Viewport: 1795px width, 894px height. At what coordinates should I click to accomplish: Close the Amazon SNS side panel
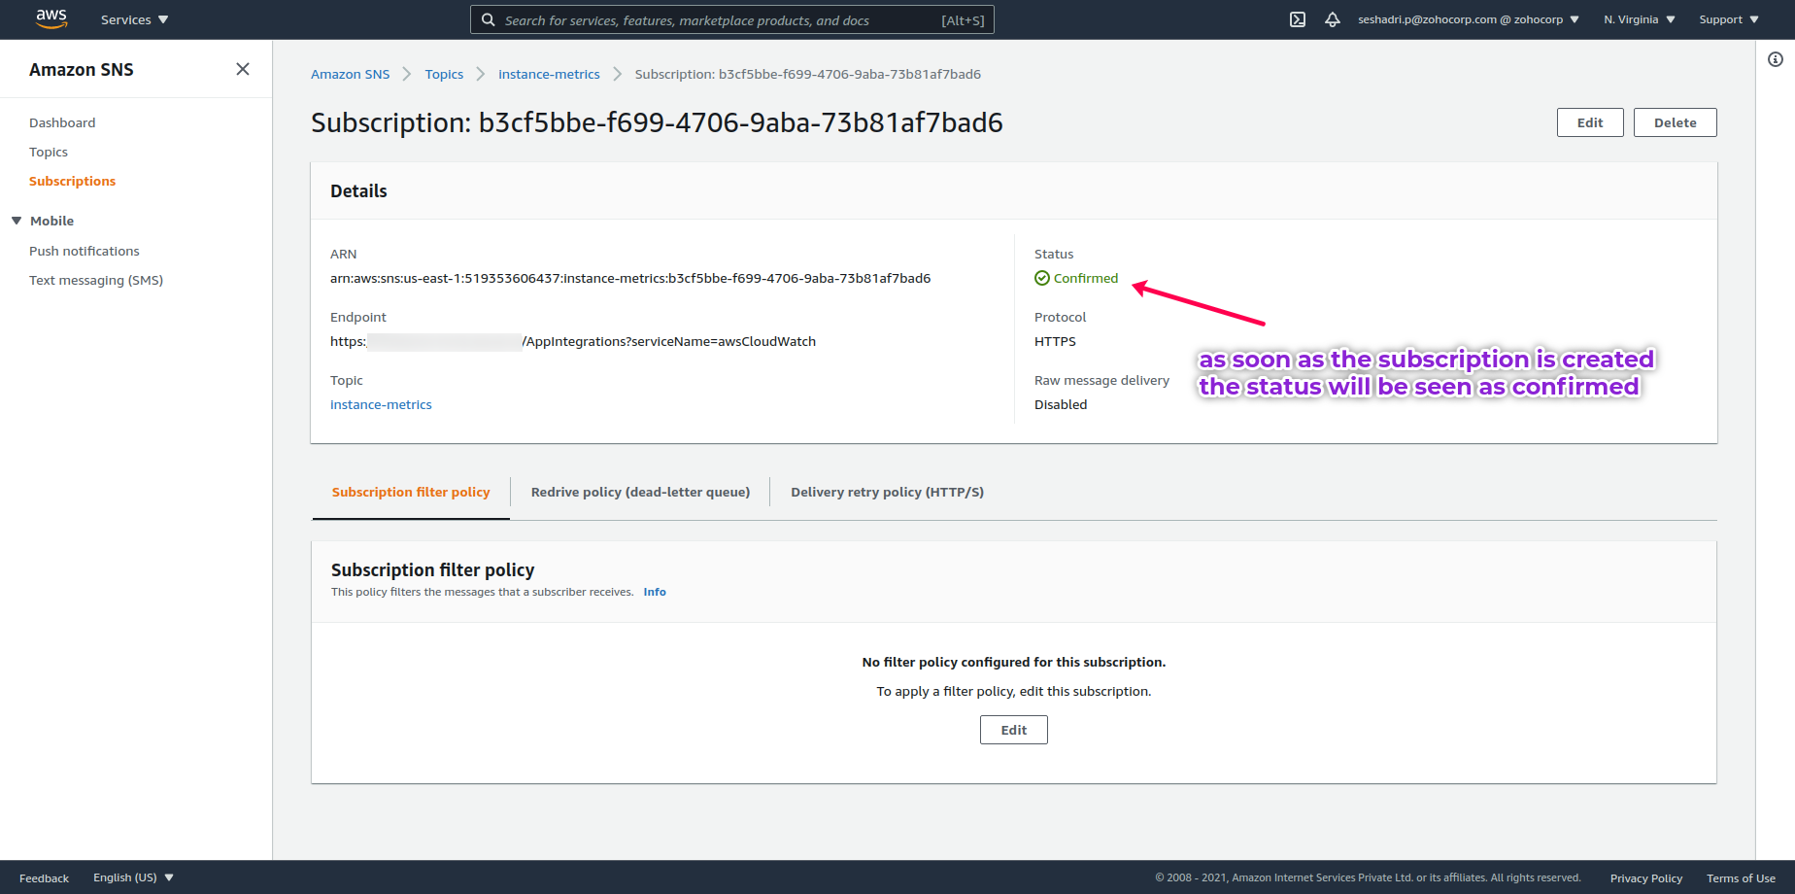pyautogui.click(x=243, y=69)
